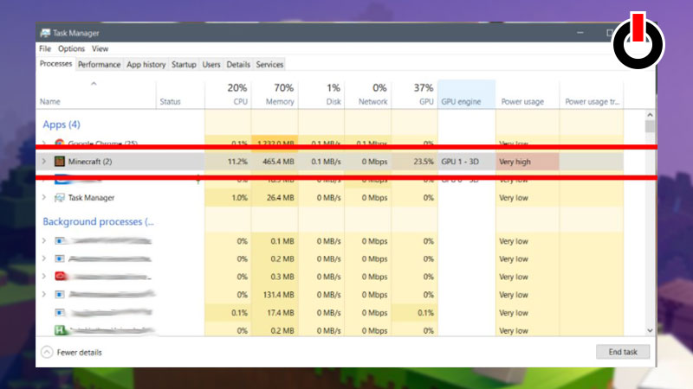Expand the Task Manager process row
Image resolution: width=693 pixels, height=389 pixels.
[44, 198]
